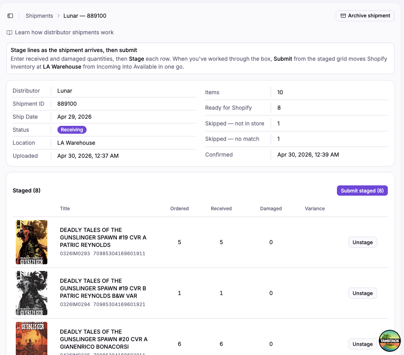Select the Lunar — 889100 breadcrumb
404x355 pixels.
(85, 16)
